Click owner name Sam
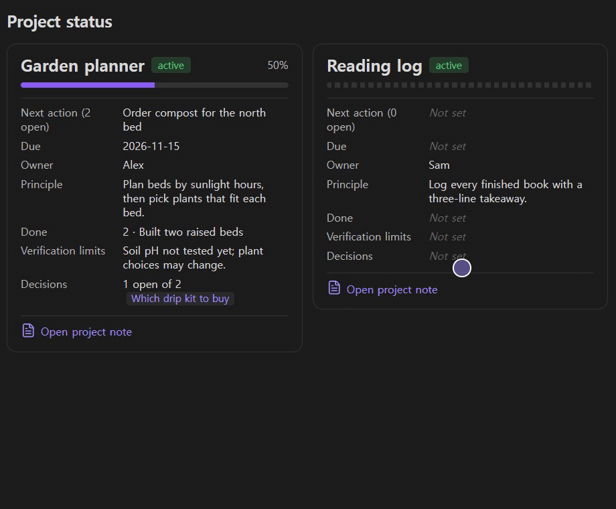The height and width of the screenshot is (509, 616). point(439,165)
